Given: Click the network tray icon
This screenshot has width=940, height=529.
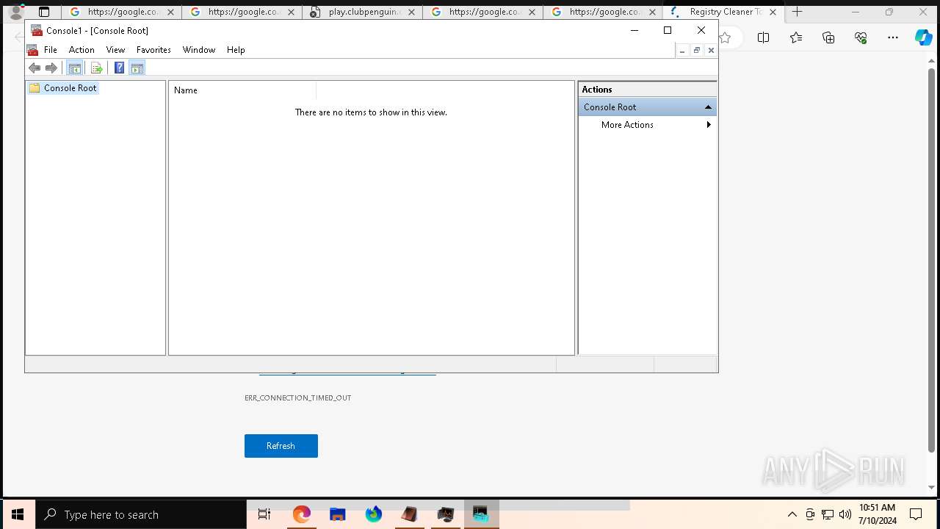Looking at the screenshot, I should click(828, 514).
